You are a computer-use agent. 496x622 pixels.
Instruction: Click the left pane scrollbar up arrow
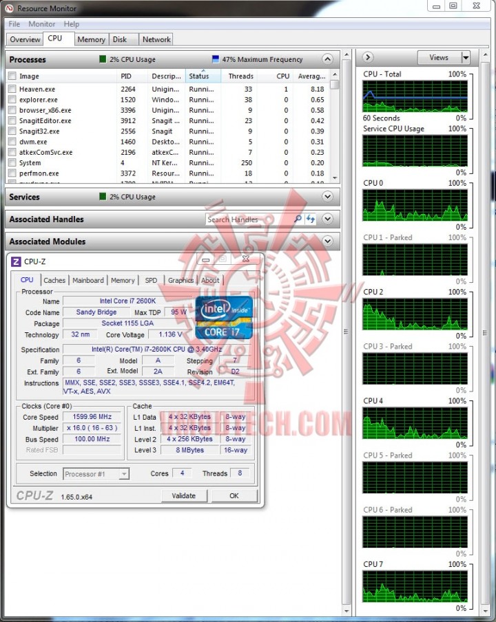[x=347, y=54]
